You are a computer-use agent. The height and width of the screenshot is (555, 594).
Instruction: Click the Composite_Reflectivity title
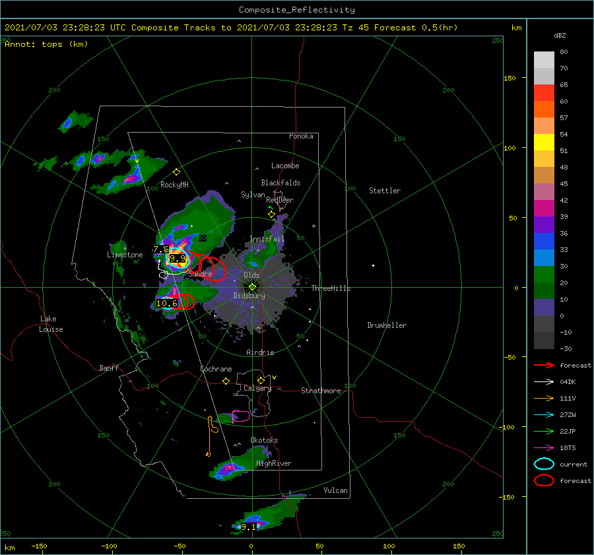pos(297,10)
